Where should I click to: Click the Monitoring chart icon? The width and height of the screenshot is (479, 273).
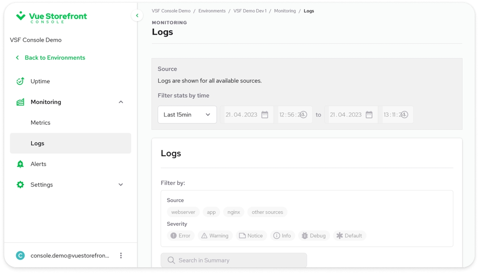[20, 102]
